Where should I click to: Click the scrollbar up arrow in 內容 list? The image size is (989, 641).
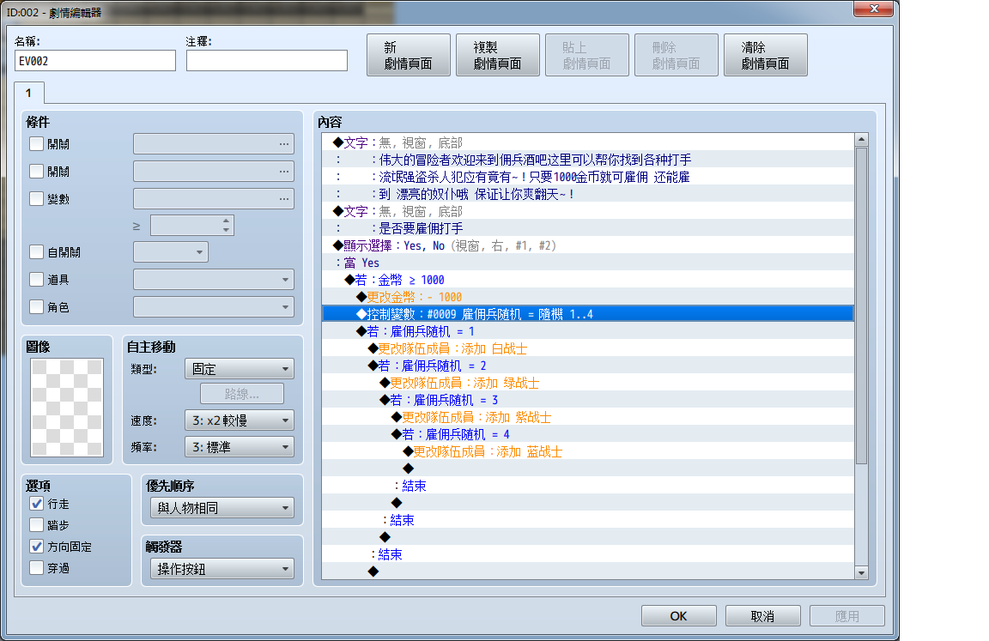861,140
